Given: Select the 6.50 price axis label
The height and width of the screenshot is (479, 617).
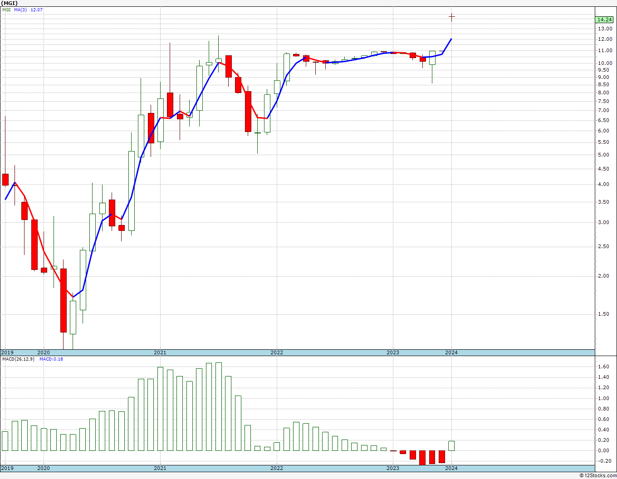Looking at the screenshot, I should (x=603, y=120).
